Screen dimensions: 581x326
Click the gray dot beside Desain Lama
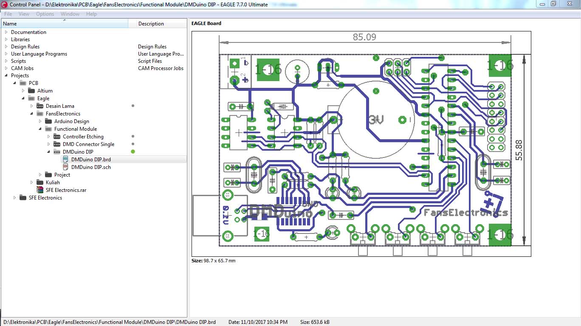[133, 106]
